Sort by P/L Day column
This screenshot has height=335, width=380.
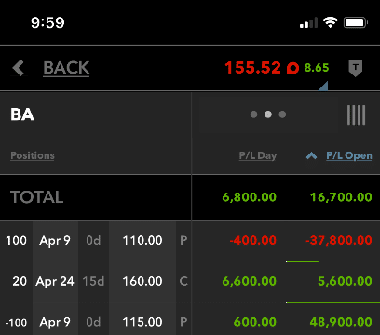[x=258, y=155]
